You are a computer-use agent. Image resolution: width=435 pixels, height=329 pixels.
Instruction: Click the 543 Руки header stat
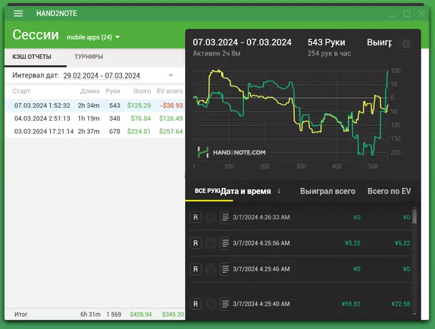(326, 42)
